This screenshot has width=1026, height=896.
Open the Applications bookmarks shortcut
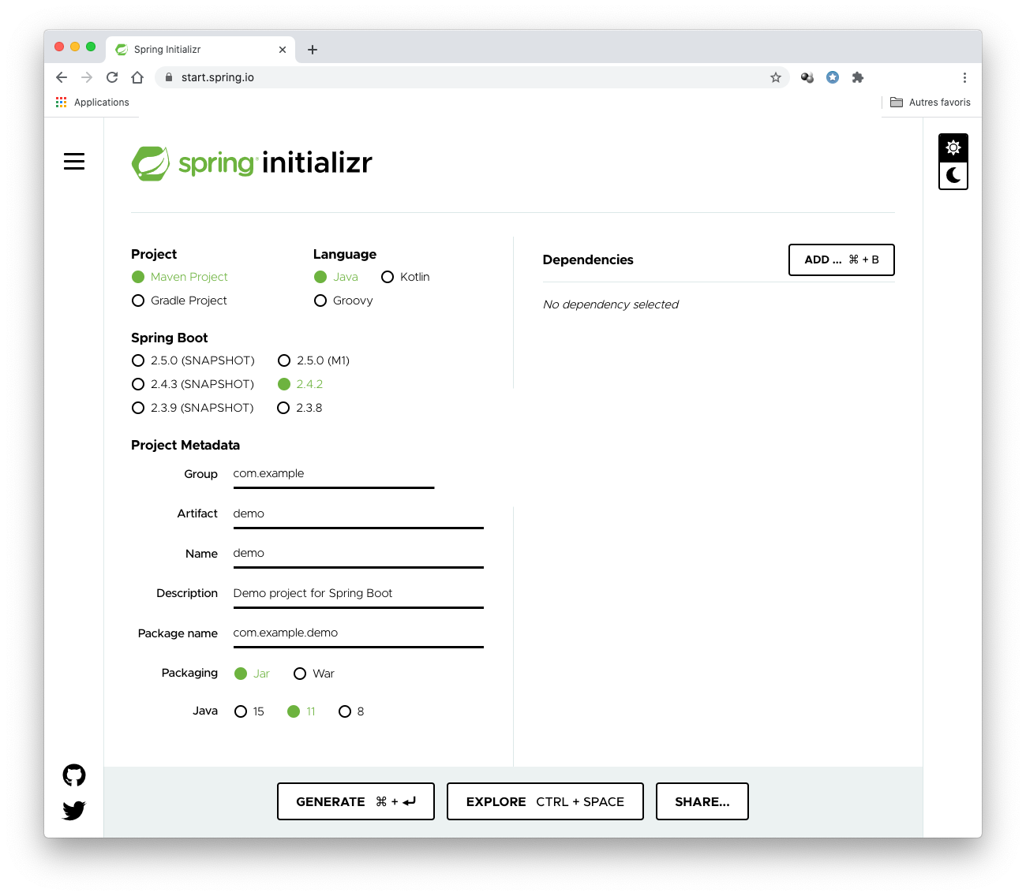92,103
